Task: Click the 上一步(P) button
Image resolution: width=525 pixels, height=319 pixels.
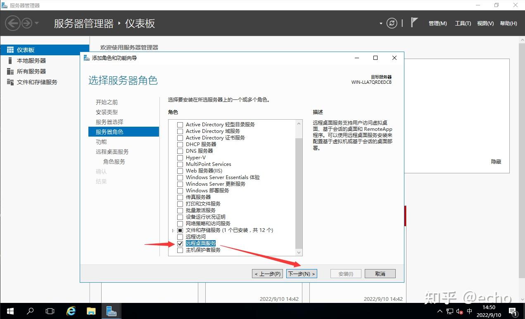Action: (x=268, y=274)
